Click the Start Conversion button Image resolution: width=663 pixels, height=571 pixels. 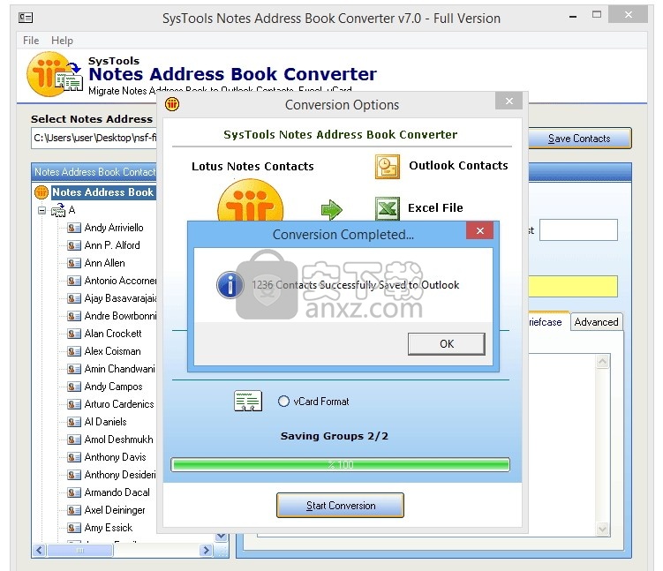[x=340, y=505]
